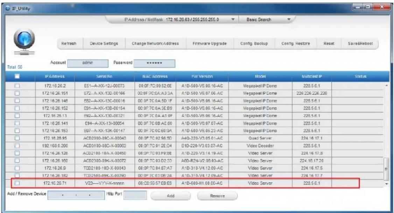Click the Total device count label

pyautogui.click(x=15, y=67)
